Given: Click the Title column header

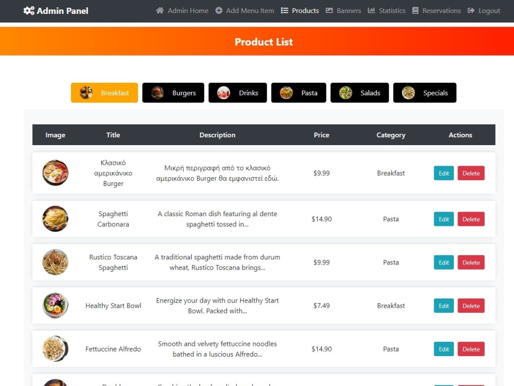Looking at the screenshot, I should point(113,135).
